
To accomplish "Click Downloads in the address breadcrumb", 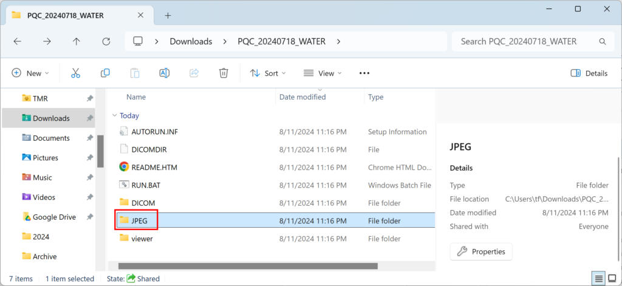I will [x=191, y=41].
